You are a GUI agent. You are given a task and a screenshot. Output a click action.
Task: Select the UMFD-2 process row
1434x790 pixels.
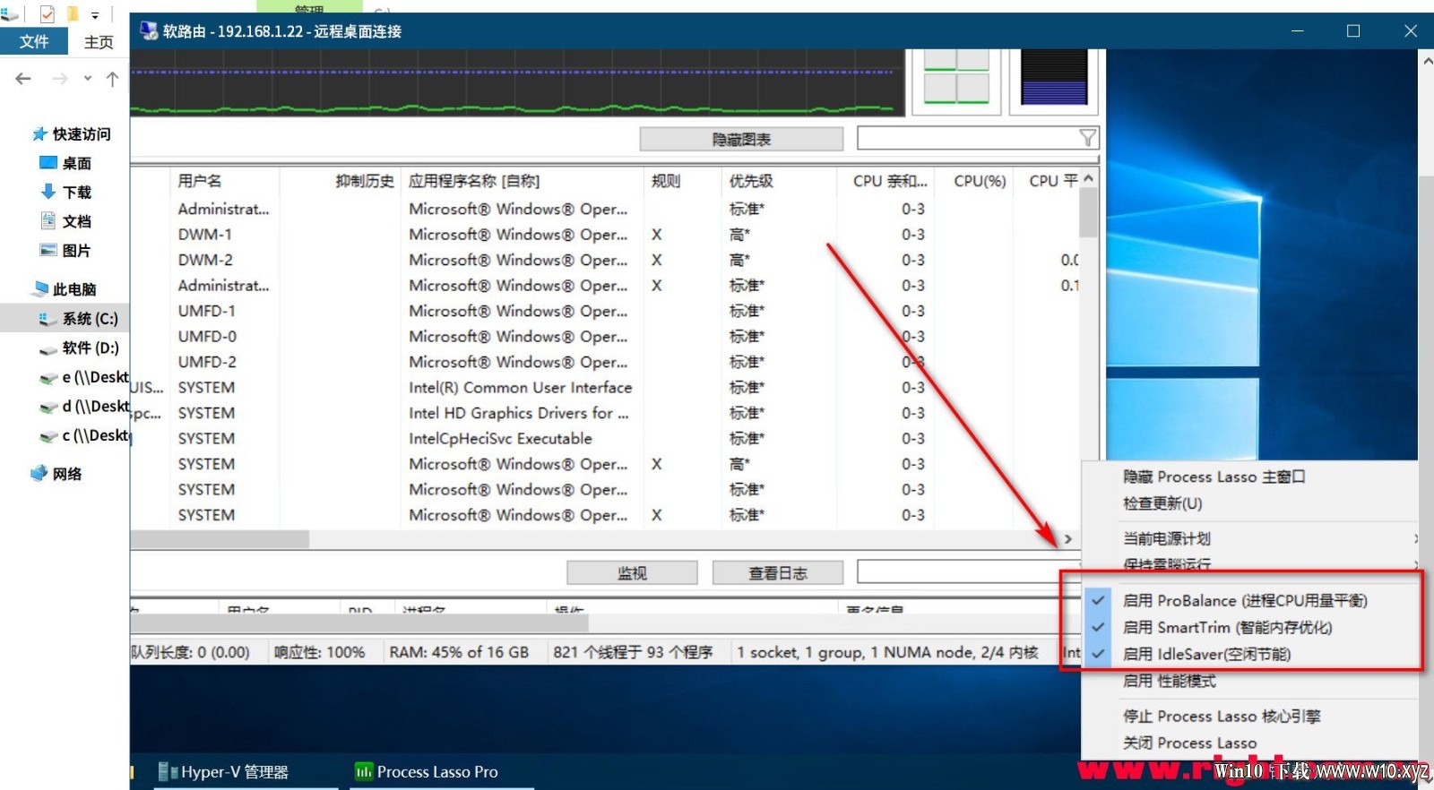(x=605, y=362)
